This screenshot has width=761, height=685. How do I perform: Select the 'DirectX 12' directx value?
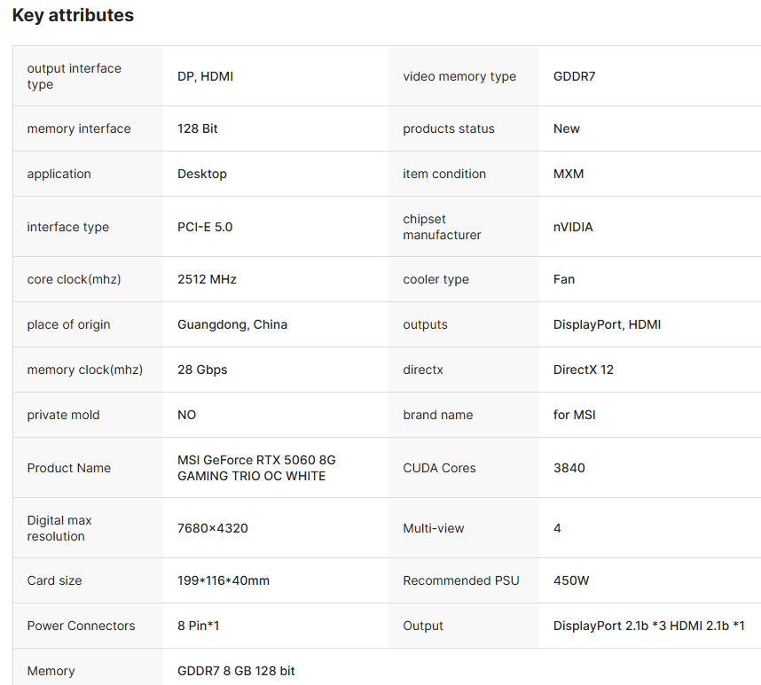click(583, 370)
